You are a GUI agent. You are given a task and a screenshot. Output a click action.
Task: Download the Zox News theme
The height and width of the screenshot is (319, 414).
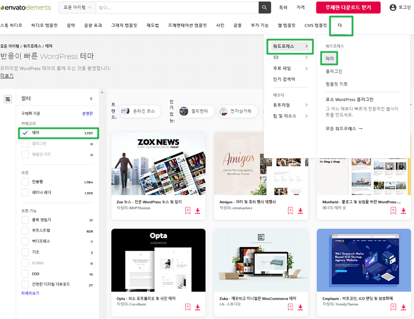click(x=198, y=211)
